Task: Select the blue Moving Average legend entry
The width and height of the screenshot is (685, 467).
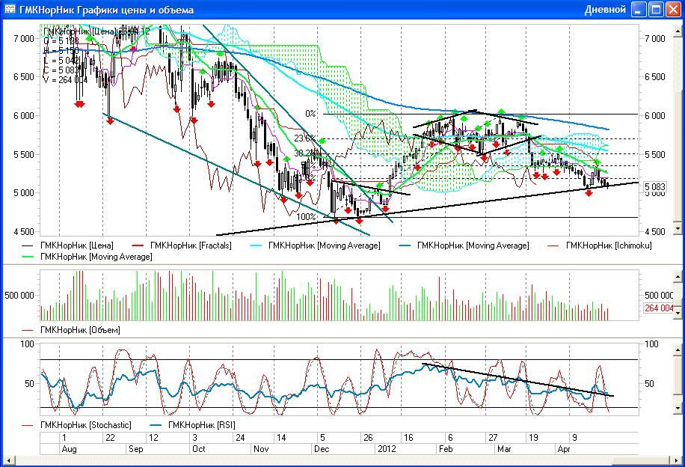Action: tap(464, 245)
